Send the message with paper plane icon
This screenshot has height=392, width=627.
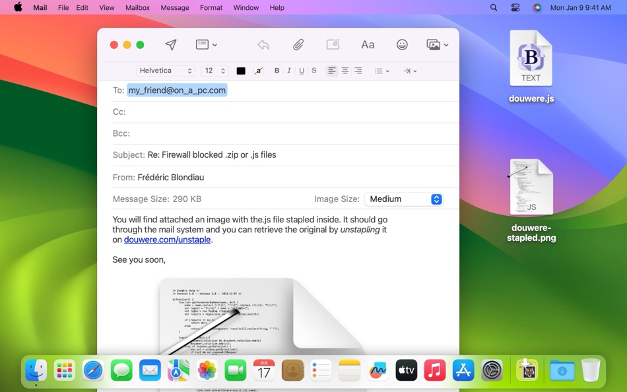tap(171, 44)
